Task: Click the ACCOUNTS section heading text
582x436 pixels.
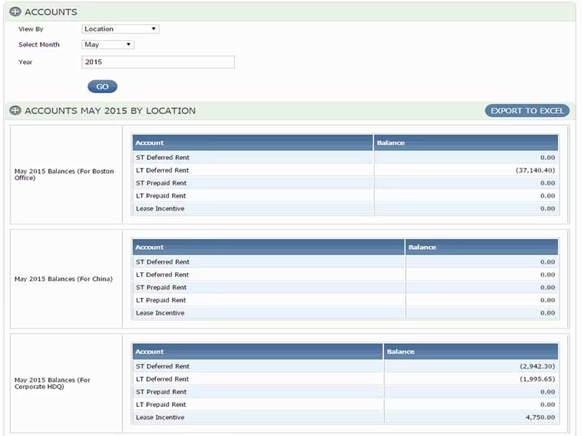Action: click(51, 12)
